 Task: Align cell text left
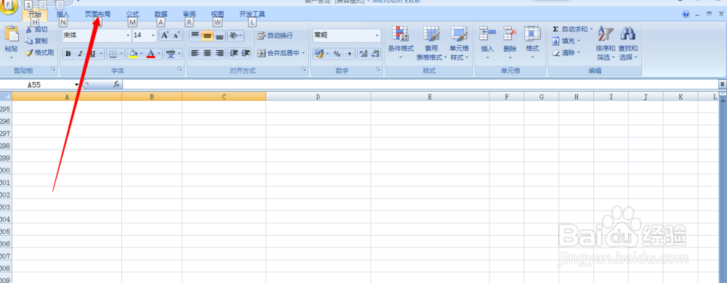point(195,53)
